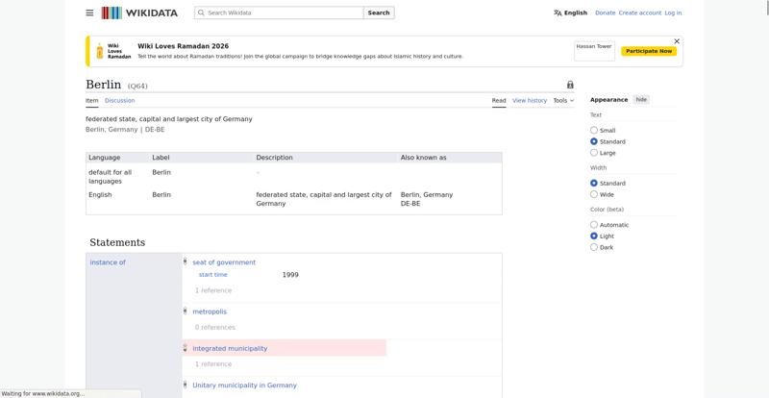Viewport: 769px width, 398px height.
Task: Select Wide width option
Action: point(594,194)
